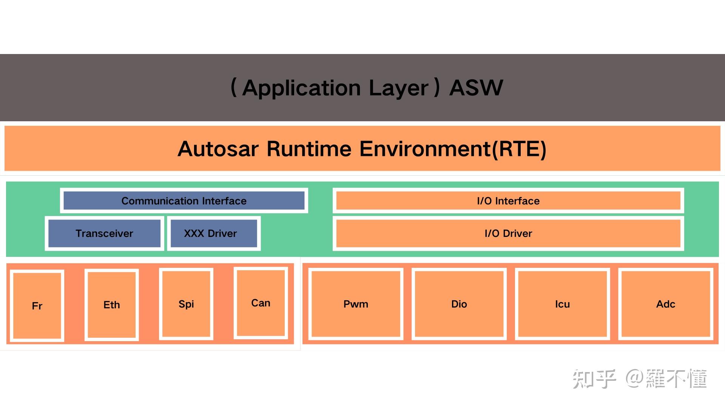This screenshot has width=725, height=408.
Task: Select the Icu driver box
Action: (x=562, y=304)
